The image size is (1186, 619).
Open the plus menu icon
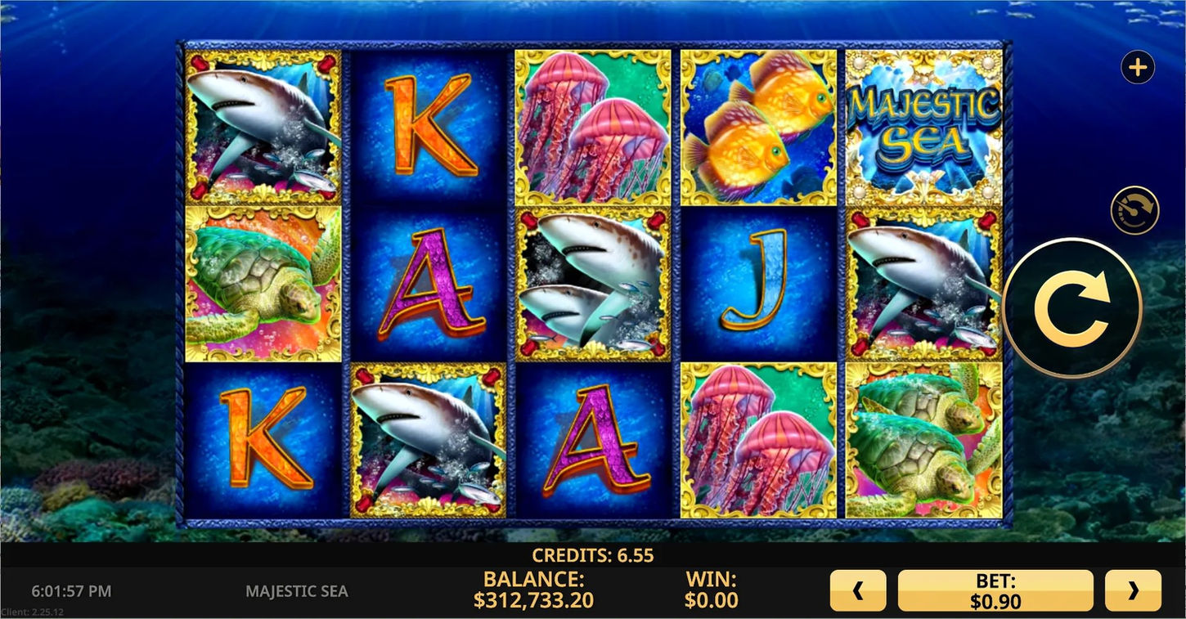coord(1138,67)
